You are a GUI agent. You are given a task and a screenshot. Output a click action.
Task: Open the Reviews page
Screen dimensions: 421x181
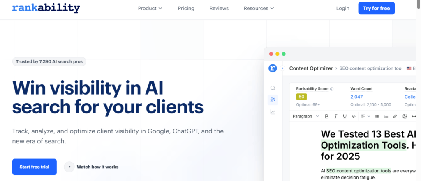tap(219, 8)
